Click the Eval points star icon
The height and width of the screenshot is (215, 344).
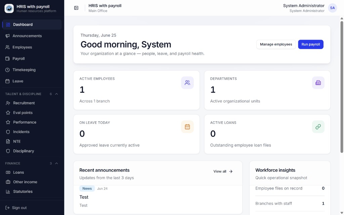point(8,113)
